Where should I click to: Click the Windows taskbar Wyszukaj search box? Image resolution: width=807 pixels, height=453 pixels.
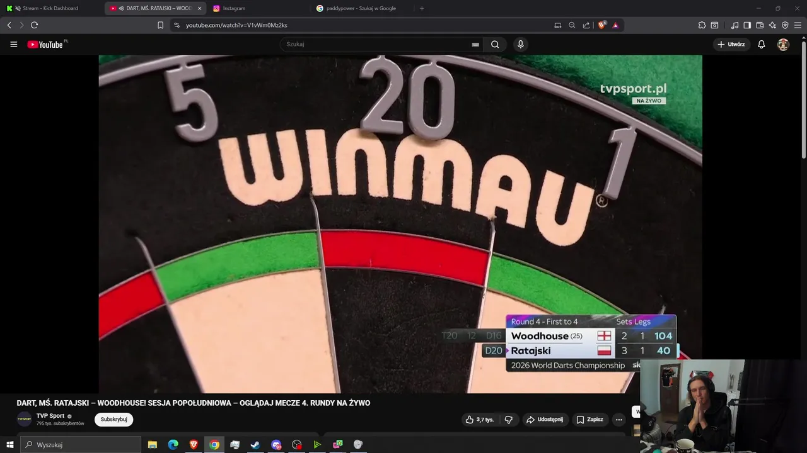click(80, 445)
